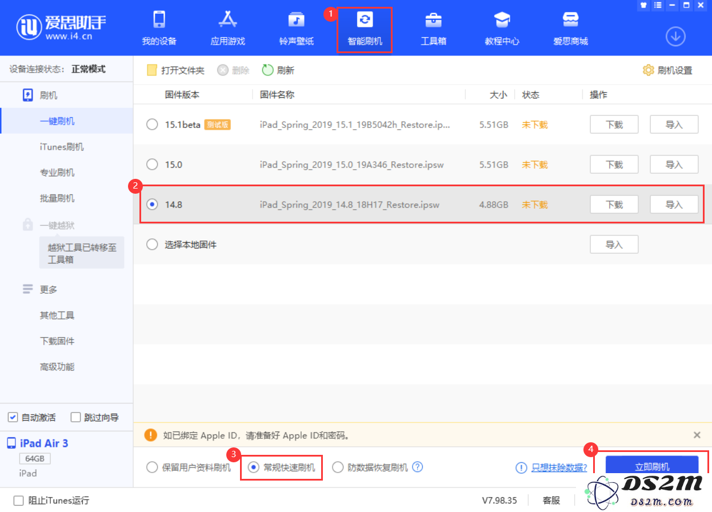This screenshot has width=712, height=512.
Task: Click the 大小 column header
Action: click(498, 95)
